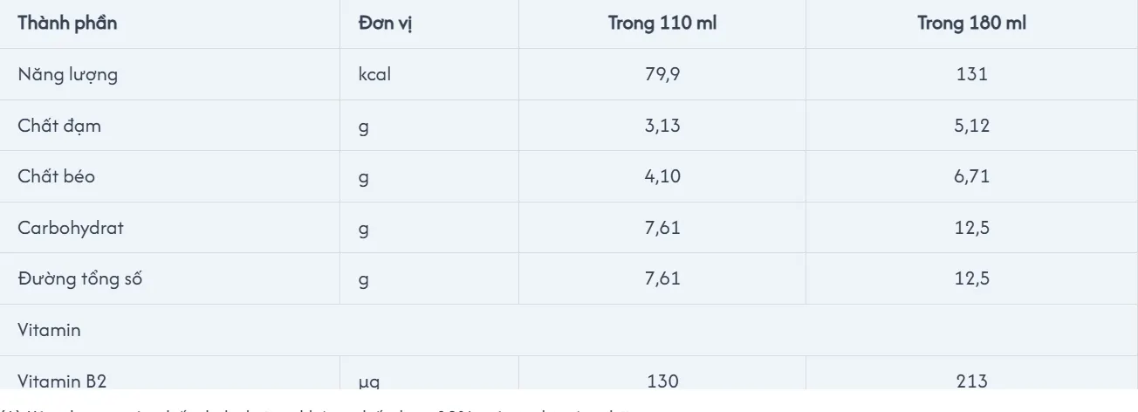
Task: Click the "Đơn vị" column header
Action: coord(385,24)
